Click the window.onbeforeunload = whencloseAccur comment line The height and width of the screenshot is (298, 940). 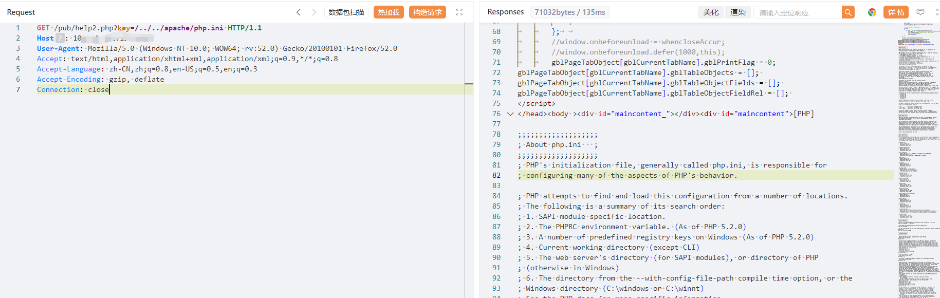638,42
